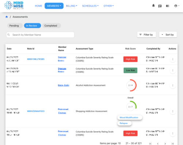Image resolution: width=183 pixels, height=145 pixels.
Task: Open actions menu for Shopping Addiction Assessment row
Action: pos(173,111)
